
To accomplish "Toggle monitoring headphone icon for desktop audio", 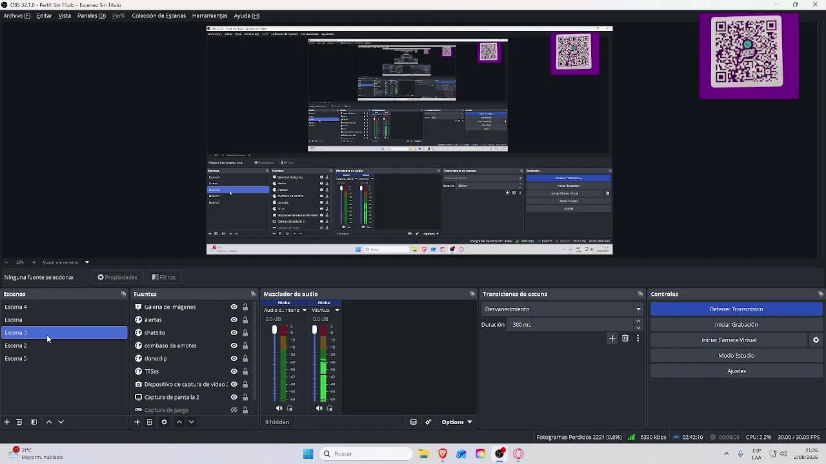I will pyautogui.click(x=290, y=408).
